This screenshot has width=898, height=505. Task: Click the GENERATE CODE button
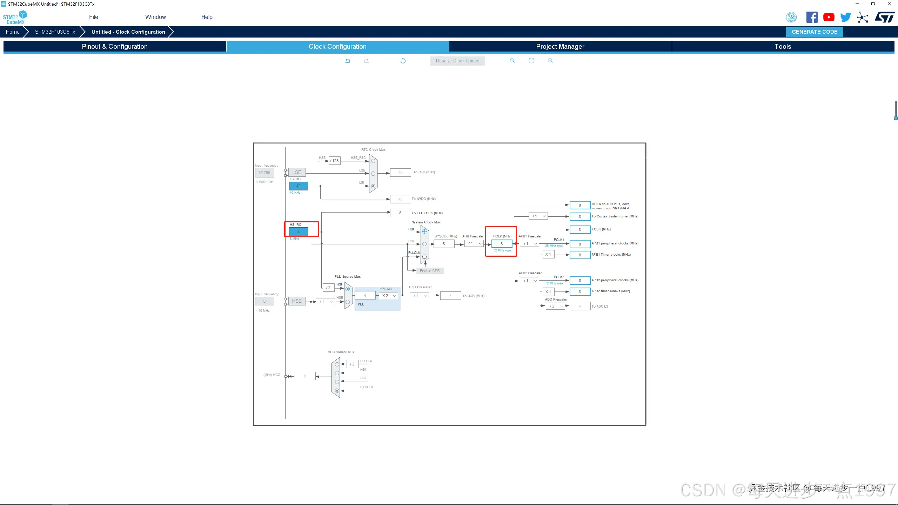815,32
